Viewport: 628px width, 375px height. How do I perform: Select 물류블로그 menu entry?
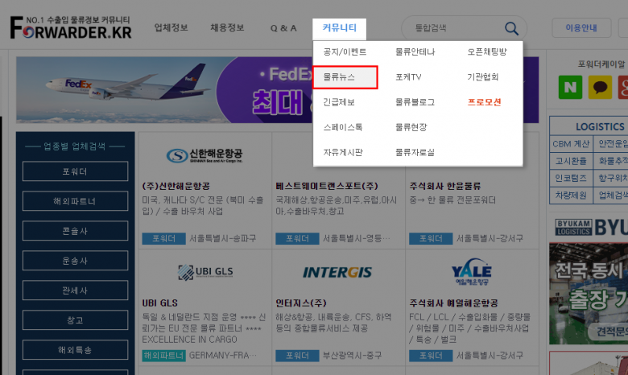(415, 102)
